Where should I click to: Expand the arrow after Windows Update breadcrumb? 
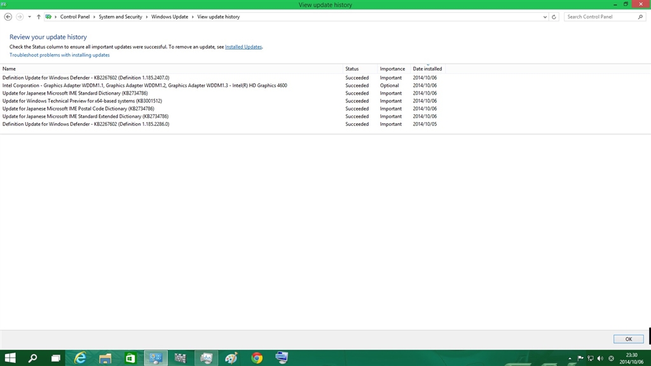tap(193, 17)
